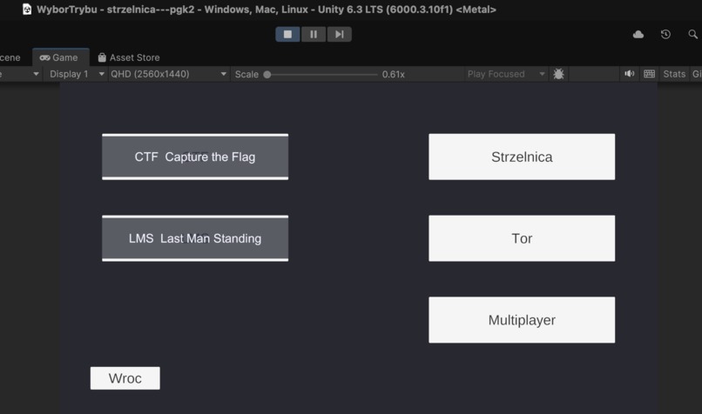Switch to the Asset Store tab
This screenshot has width=702, height=414.
click(129, 57)
